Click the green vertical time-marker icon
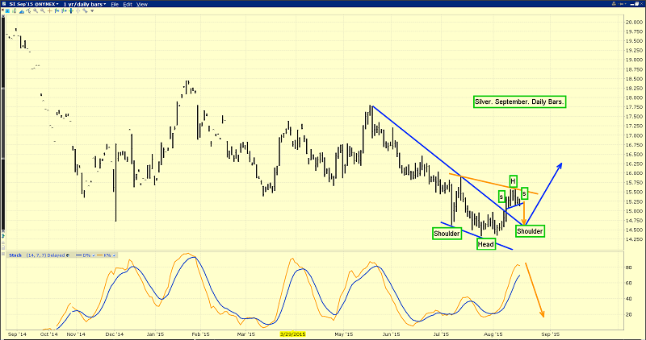Screen dimensions: 646x340 pyautogui.click(x=71, y=10)
